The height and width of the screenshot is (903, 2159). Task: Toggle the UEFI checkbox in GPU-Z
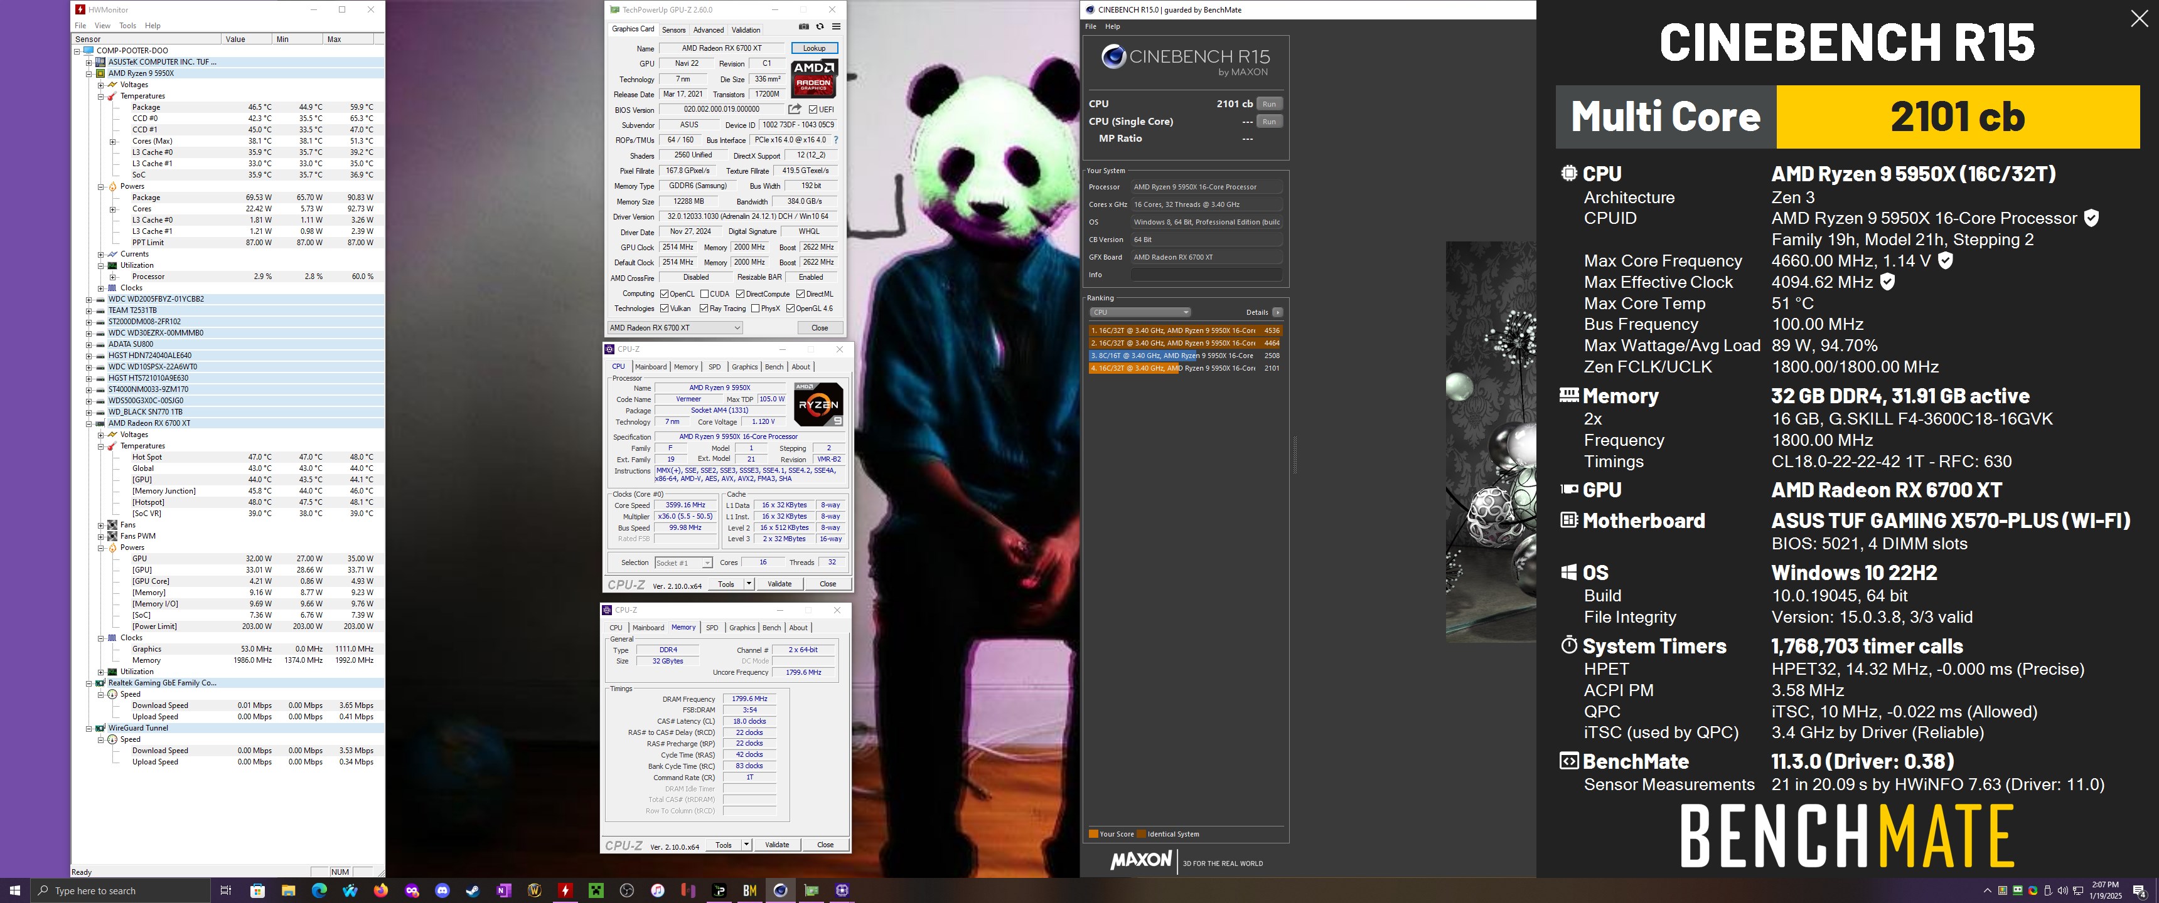(813, 110)
